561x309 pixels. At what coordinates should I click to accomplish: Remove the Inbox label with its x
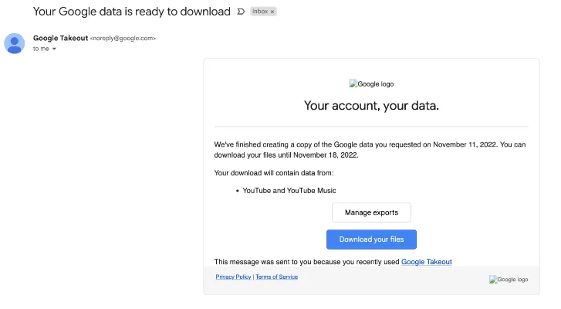point(272,12)
